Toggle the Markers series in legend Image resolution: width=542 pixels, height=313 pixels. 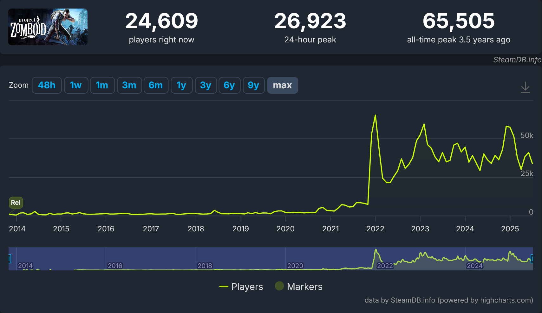point(298,286)
